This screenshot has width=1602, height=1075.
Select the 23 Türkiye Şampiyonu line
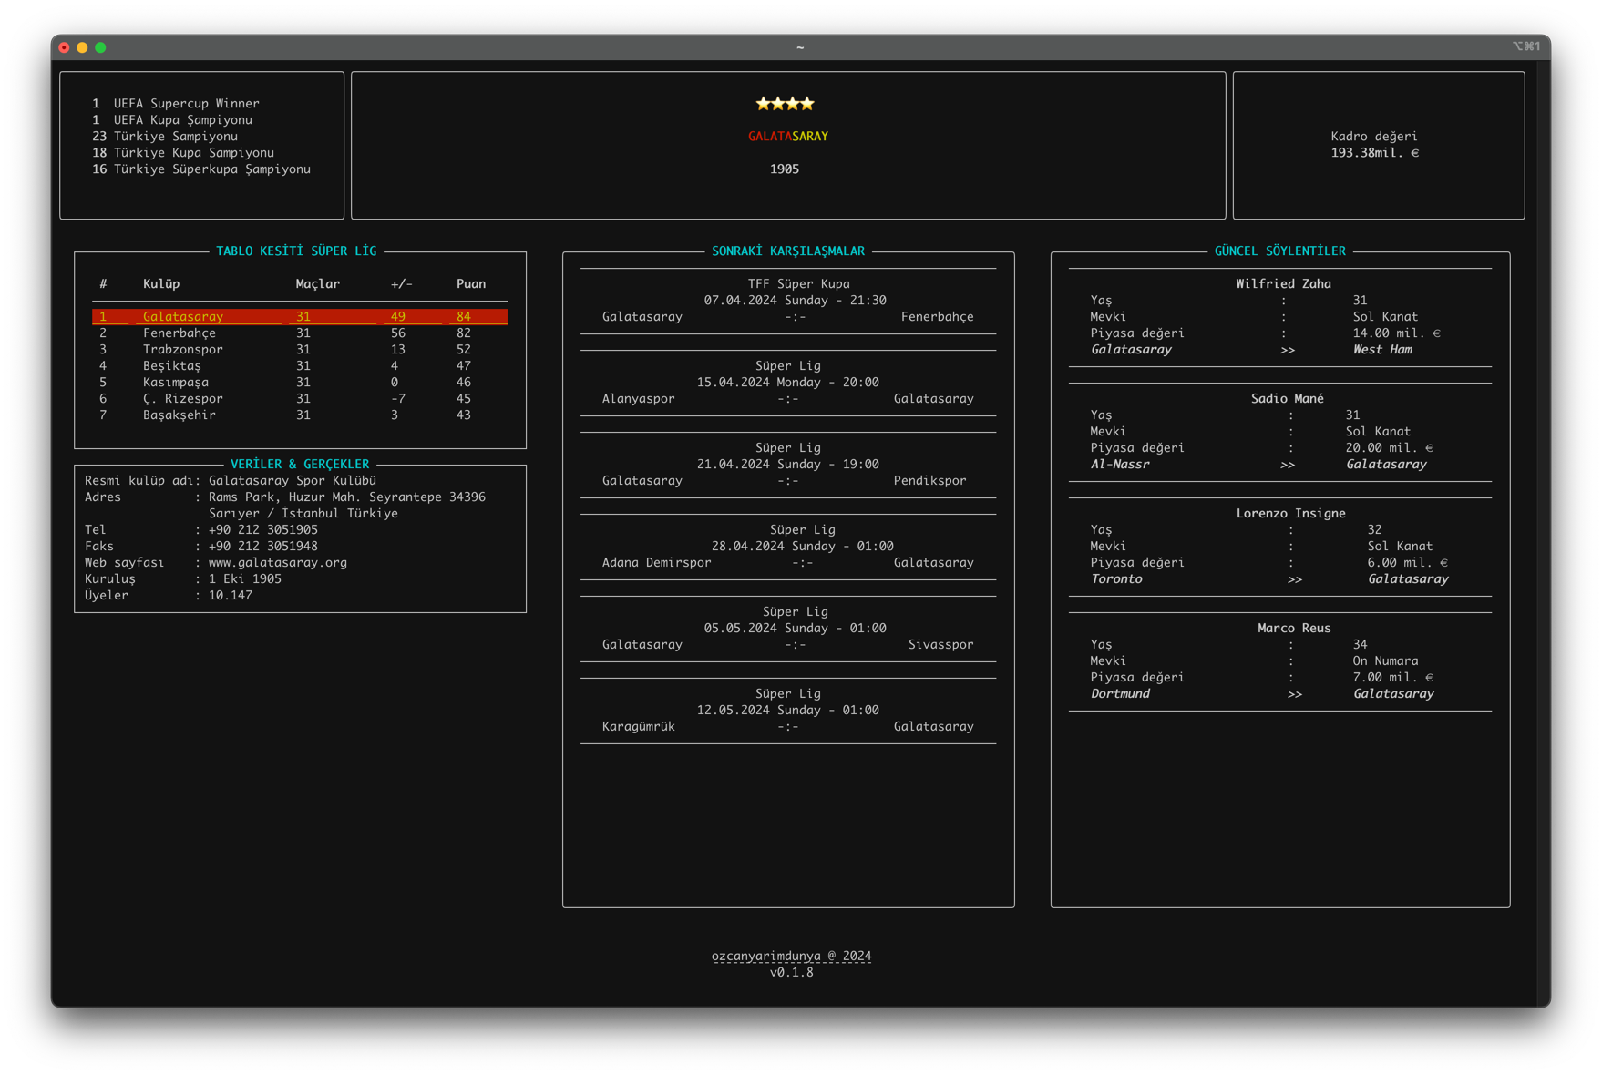pos(165,136)
